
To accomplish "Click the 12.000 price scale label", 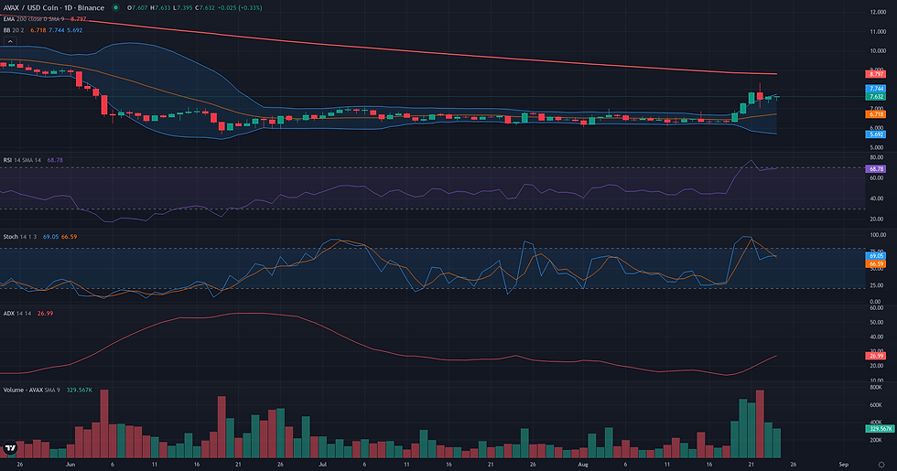I will 878,12.
